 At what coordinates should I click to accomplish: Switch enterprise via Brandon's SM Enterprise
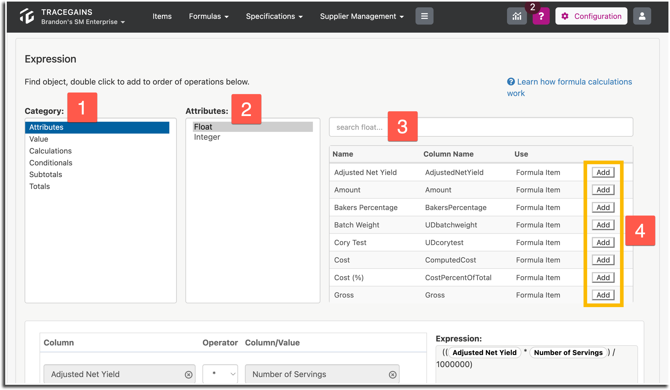pos(83,22)
